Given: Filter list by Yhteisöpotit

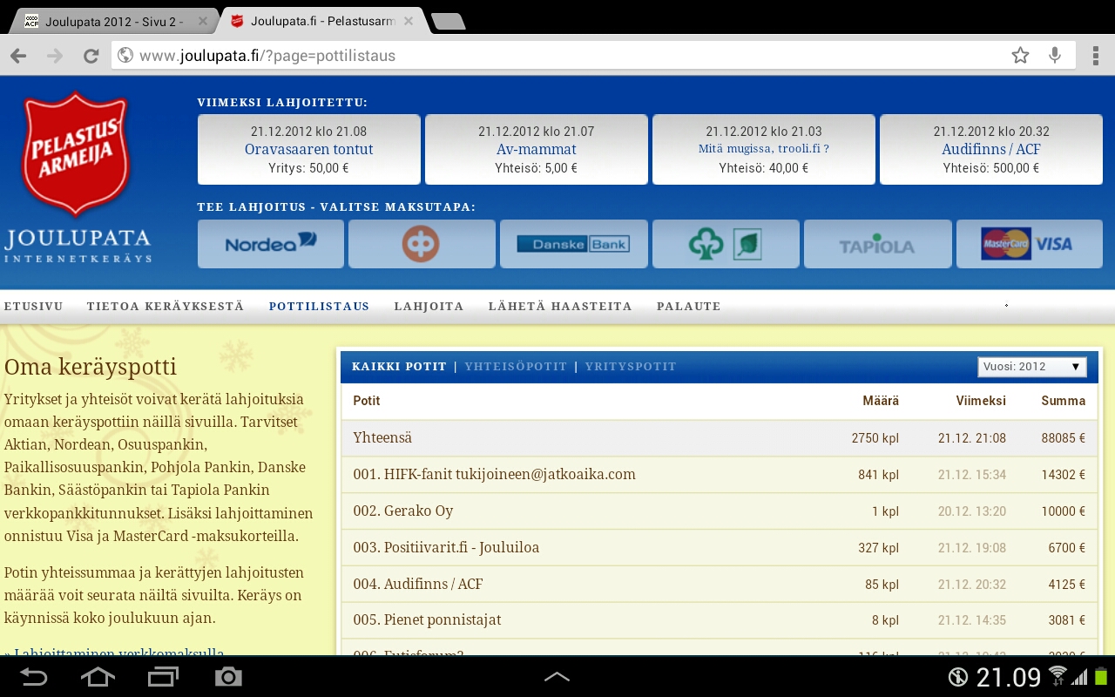Looking at the screenshot, I should pos(516,367).
